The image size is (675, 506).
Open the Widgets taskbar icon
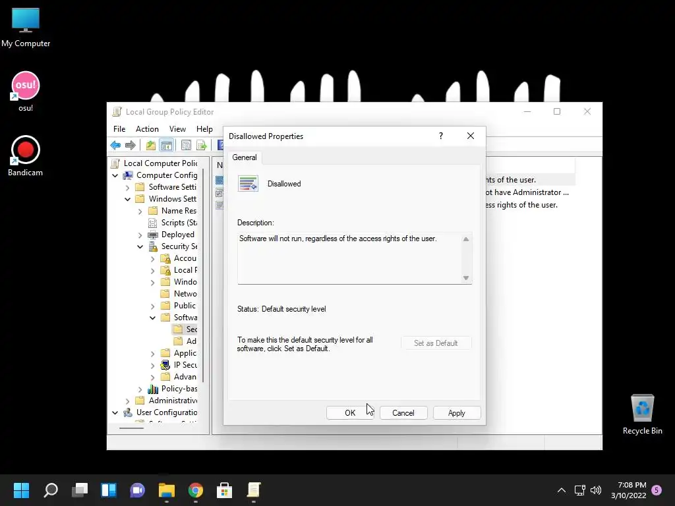coord(109,490)
